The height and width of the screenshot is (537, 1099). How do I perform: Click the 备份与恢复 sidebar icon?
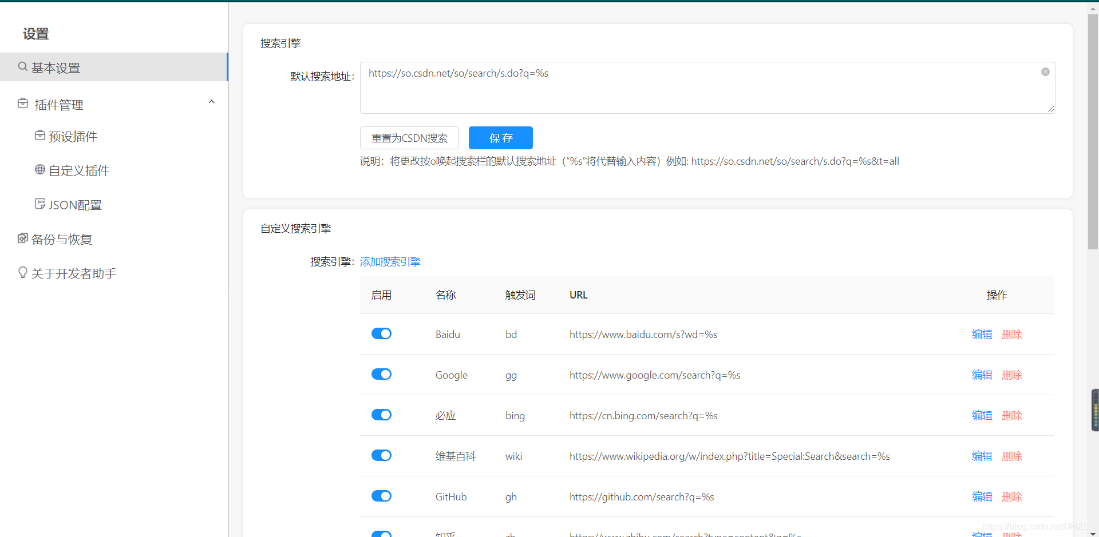(22, 238)
